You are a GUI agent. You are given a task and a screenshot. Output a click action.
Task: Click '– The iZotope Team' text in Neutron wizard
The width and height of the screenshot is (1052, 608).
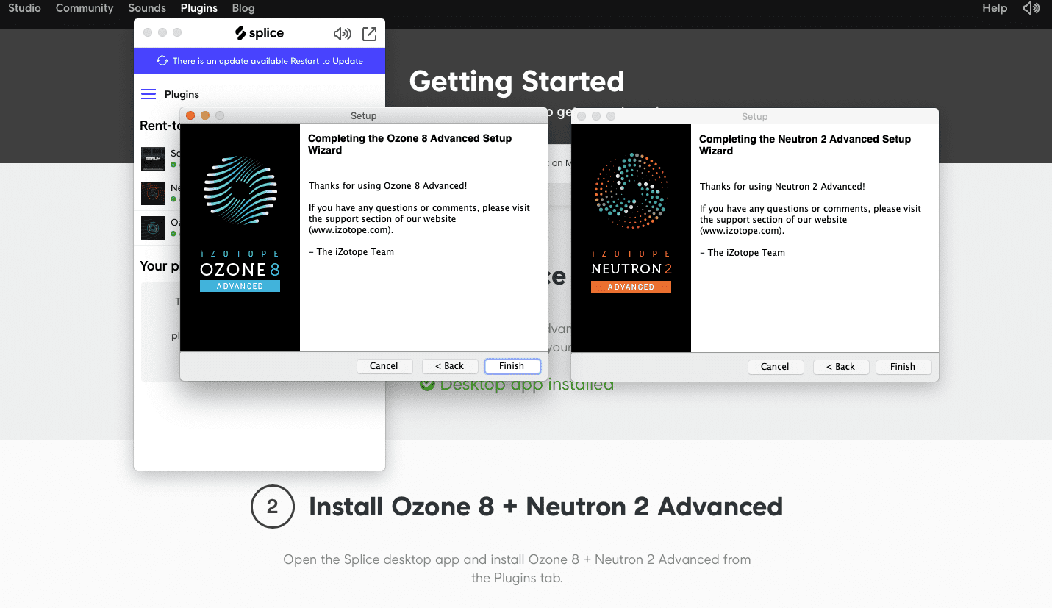point(743,253)
